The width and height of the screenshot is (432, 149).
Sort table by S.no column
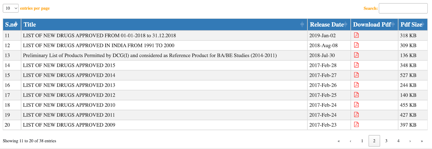(x=12, y=25)
